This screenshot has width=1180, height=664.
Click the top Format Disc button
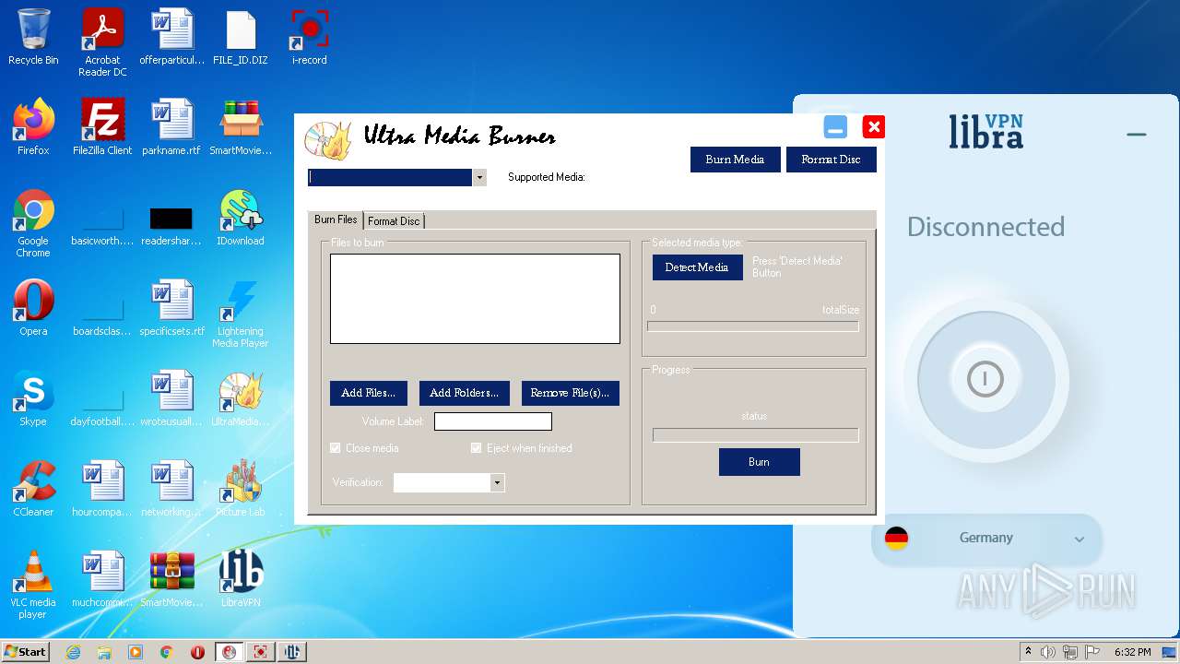click(x=831, y=160)
